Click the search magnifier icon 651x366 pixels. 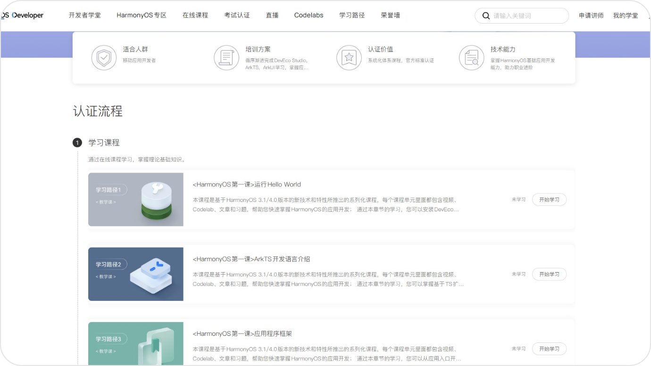(x=486, y=16)
